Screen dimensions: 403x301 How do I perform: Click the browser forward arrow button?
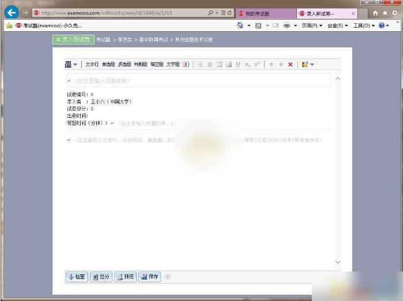25,13
